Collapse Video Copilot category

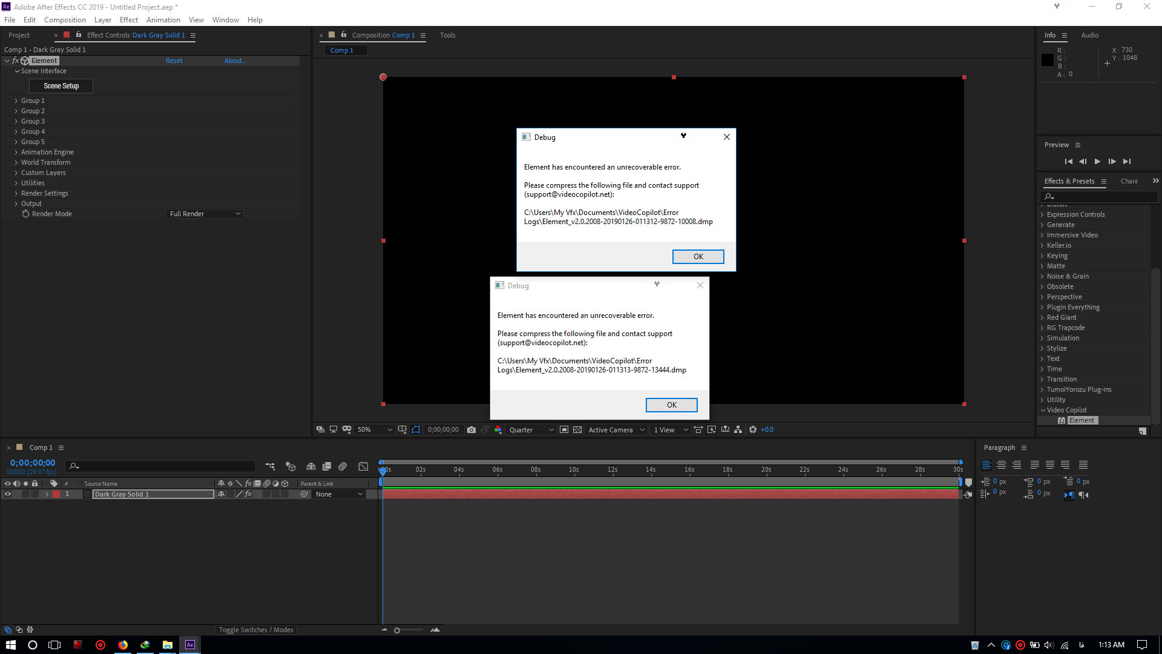click(1043, 411)
